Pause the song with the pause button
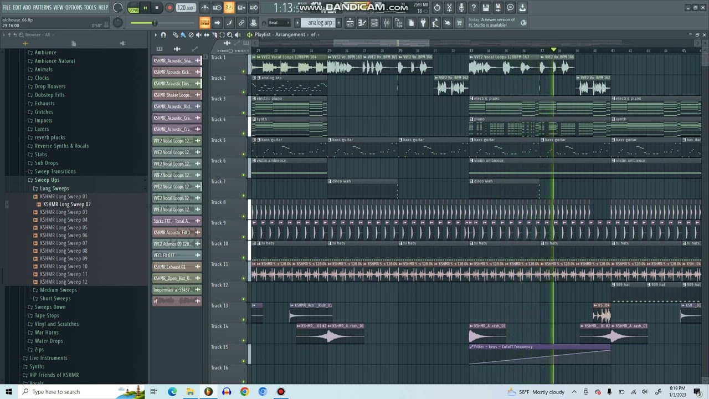Image resolution: width=709 pixels, height=399 pixels. pos(145,8)
